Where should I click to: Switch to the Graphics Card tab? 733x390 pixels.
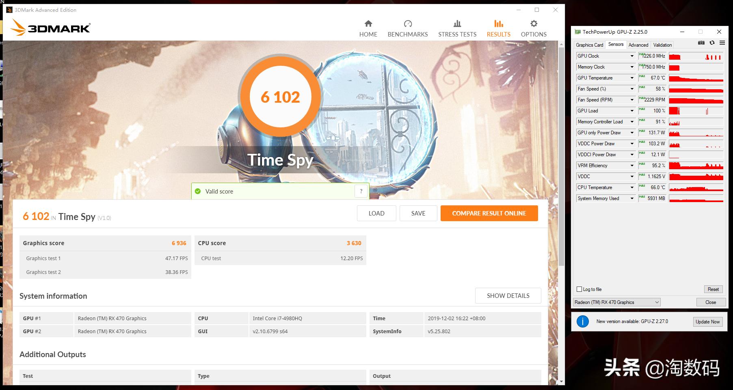coord(589,45)
